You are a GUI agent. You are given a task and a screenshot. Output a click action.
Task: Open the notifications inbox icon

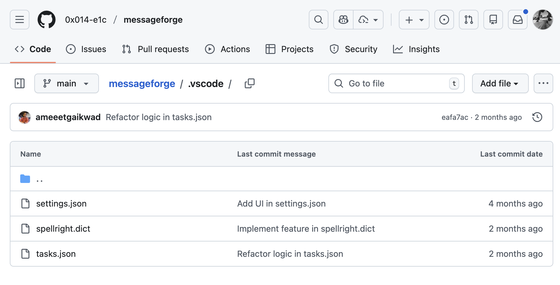[518, 20]
